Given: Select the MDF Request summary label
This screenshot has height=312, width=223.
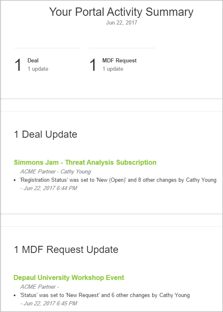Looking at the screenshot, I should (x=119, y=60).
